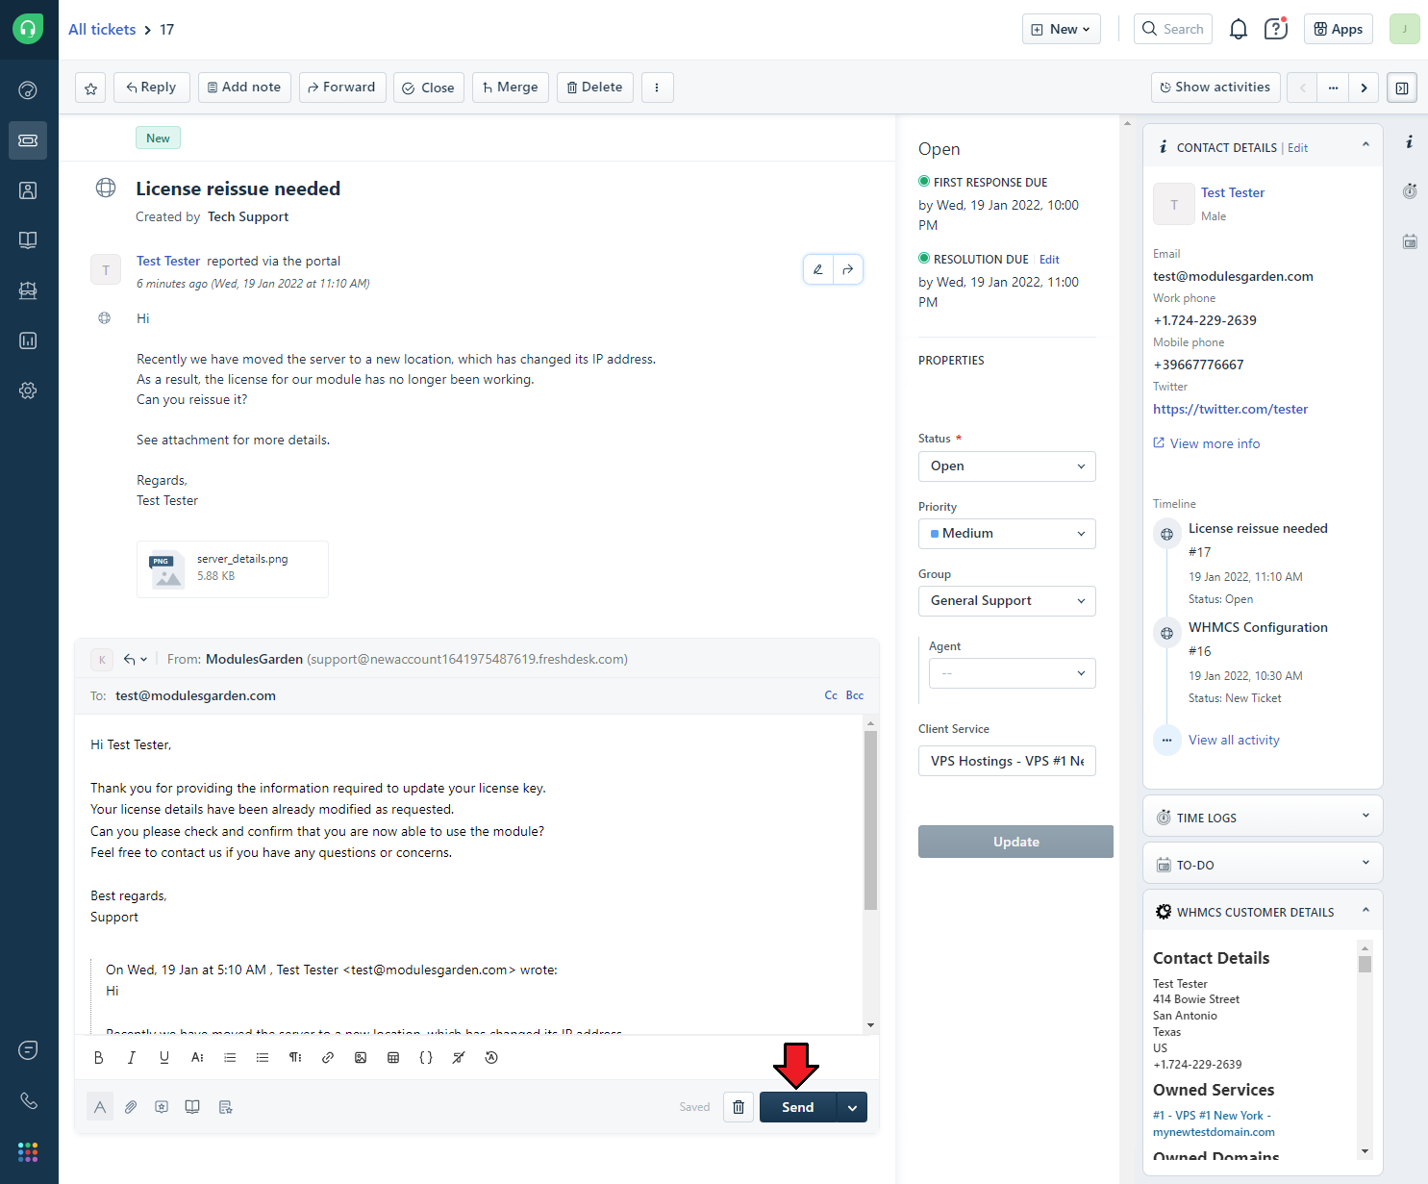Open the Analytics reports icon in sidebar
Viewport: 1428px width, 1184px height.
(28, 340)
